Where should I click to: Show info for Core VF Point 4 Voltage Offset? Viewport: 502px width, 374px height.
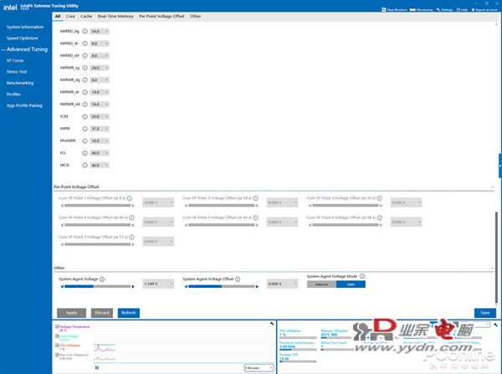(131, 218)
